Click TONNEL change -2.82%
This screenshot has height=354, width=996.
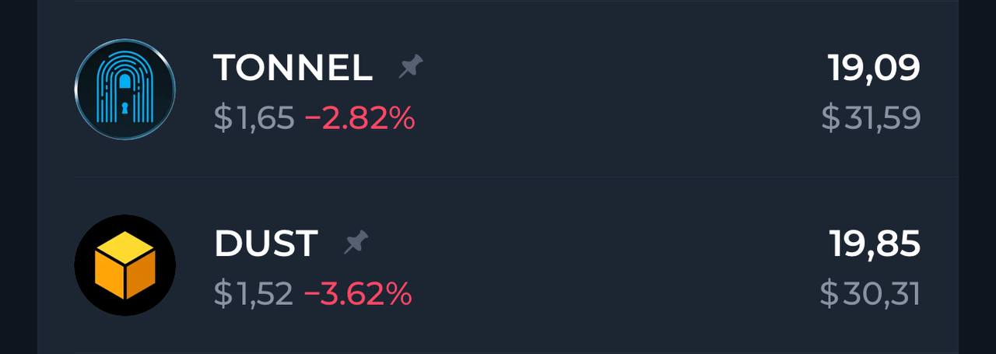pyautogui.click(x=359, y=118)
